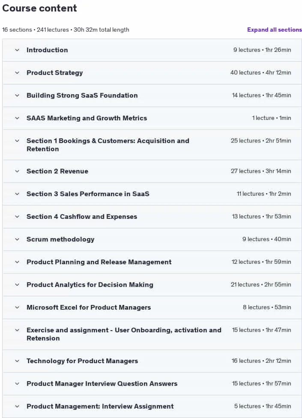Click chevron by Product Analytics for Decision Making

[x=17, y=284]
